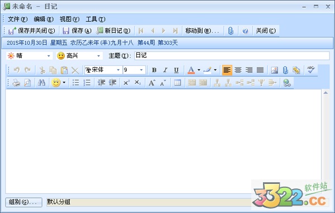Undo the last edit
Screen dimensions: 335x213
pos(17,70)
